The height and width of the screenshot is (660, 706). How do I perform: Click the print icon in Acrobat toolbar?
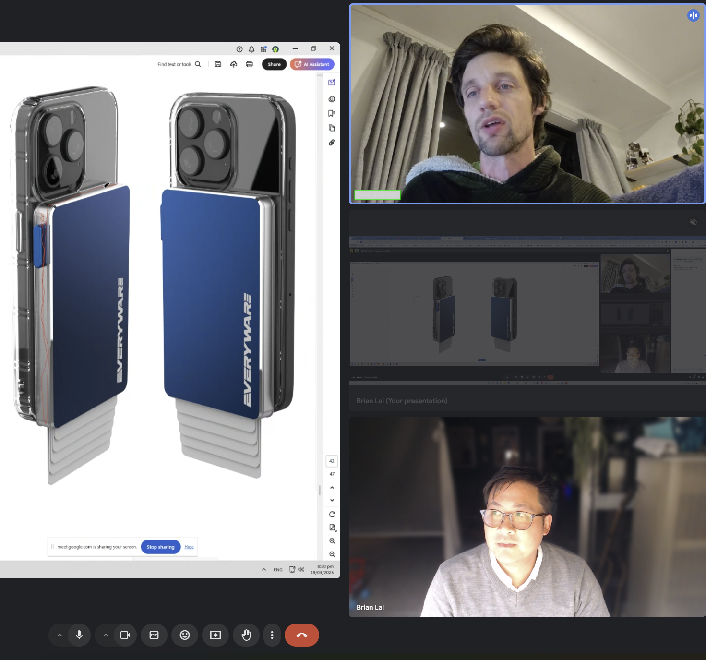[249, 64]
